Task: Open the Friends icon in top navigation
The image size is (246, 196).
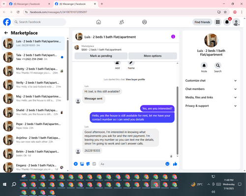Action: tap(122, 22)
